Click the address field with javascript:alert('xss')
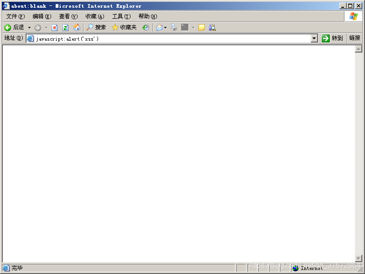Image resolution: width=365 pixels, height=274 pixels. (172, 38)
